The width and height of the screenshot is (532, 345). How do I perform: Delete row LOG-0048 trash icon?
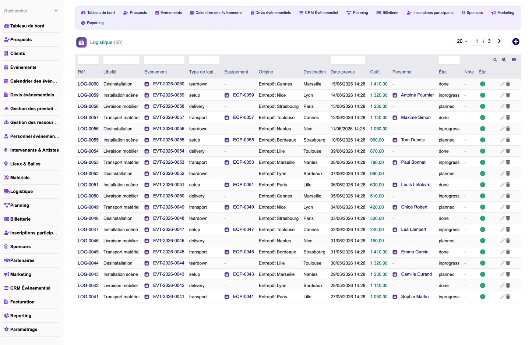(x=508, y=218)
